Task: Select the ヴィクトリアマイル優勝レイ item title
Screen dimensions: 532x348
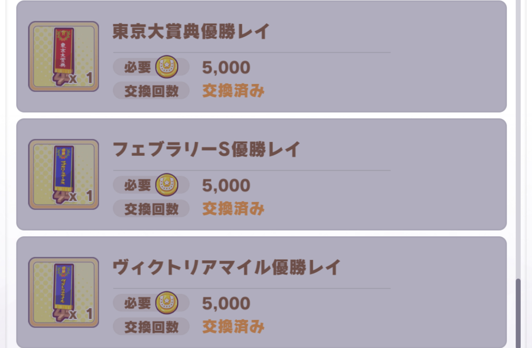Action: (x=226, y=267)
